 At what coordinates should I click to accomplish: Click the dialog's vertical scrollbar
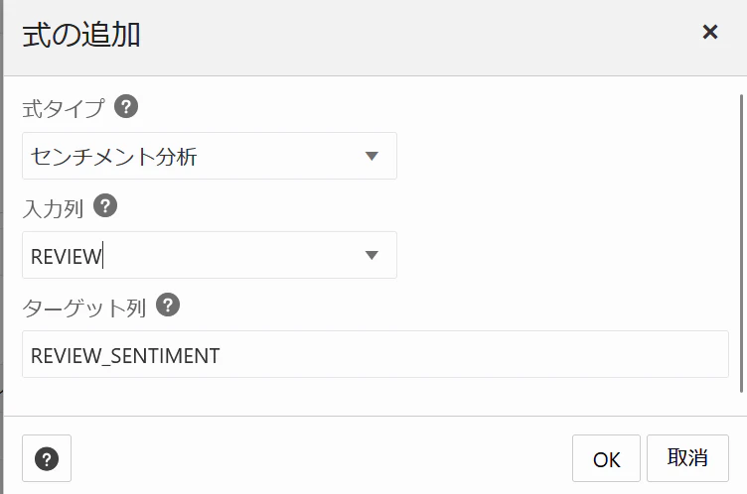tap(741, 238)
